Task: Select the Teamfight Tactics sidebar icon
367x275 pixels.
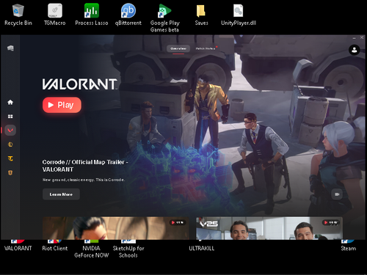Action: [x=10, y=158]
